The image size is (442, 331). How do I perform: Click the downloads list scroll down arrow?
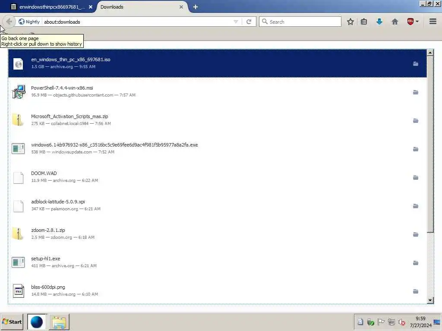(x=430, y=300)
